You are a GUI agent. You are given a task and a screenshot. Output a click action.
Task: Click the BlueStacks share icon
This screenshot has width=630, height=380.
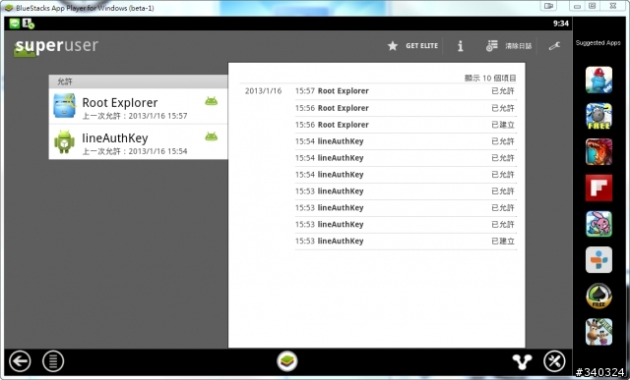click(x=522, y=361)
